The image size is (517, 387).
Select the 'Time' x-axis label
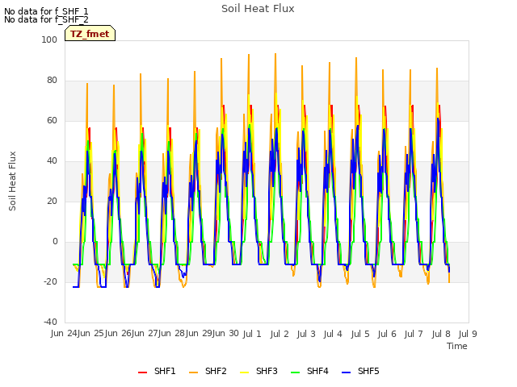[x=457, y=346]
